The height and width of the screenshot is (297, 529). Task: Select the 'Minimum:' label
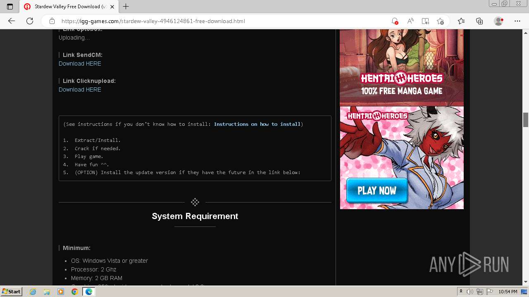click(76, 248)
